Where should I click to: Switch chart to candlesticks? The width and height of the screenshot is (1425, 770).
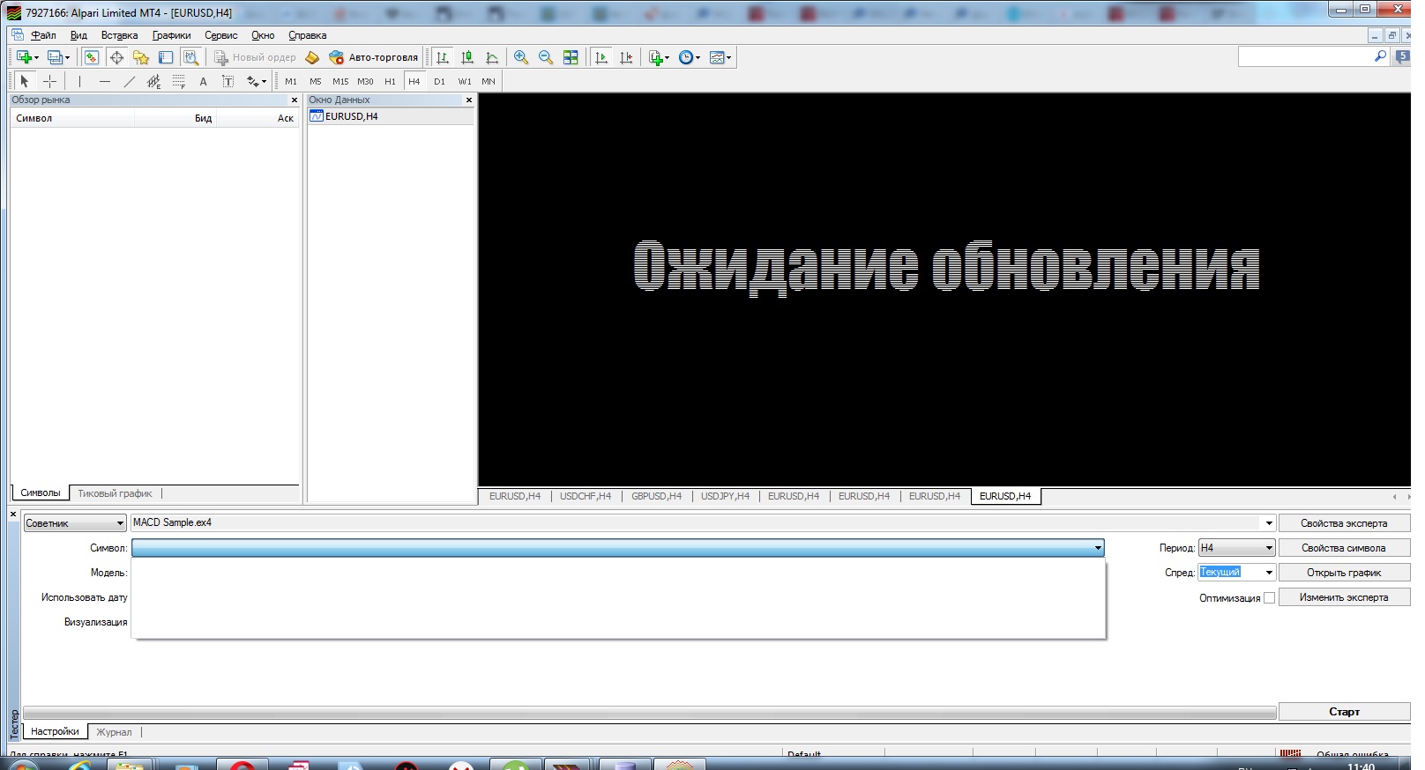coord(467,57)
